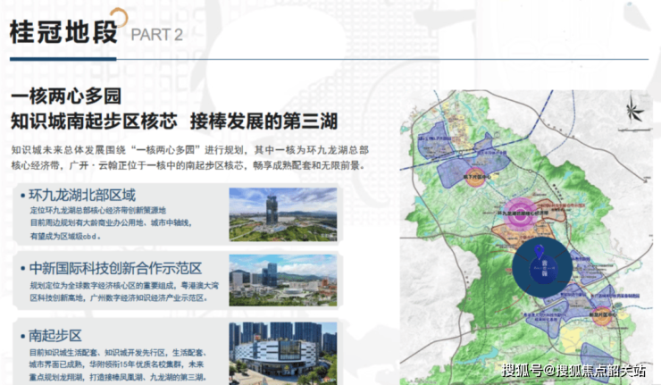Image resolution: width=661 pixels, height=385 pixels.
Task: Click the text 定位环九龙湖总部核心经济带创新策源地
Action: click(x=97, y=210)
